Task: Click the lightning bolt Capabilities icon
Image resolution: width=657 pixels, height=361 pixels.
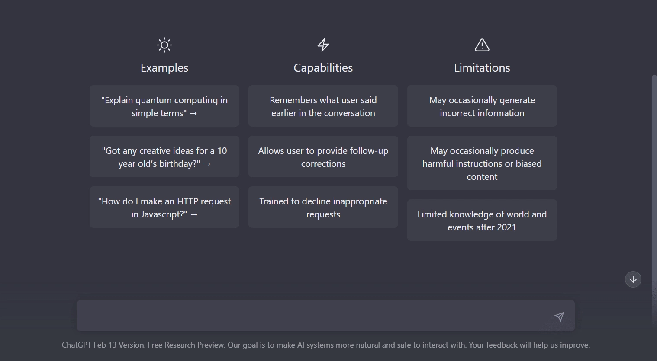Action: (323, 45)
